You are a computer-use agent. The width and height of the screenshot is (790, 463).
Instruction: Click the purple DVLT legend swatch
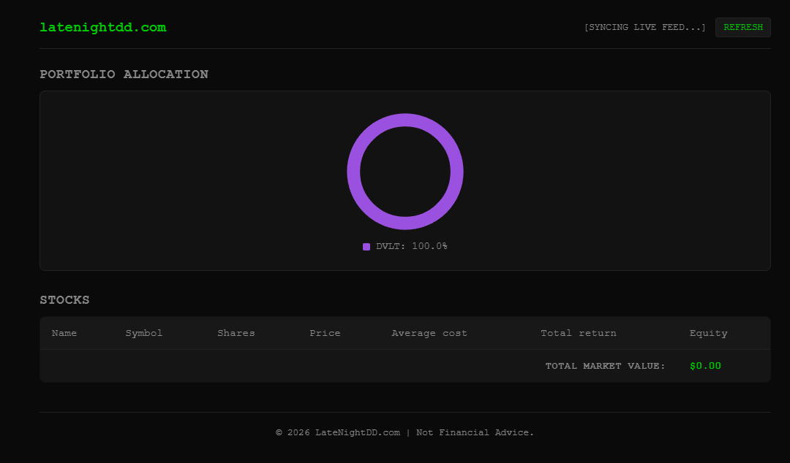(366, 247)
